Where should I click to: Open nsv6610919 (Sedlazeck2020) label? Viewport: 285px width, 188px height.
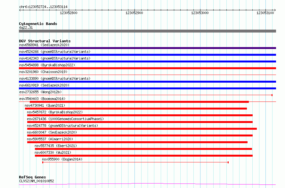tap(44, 85)
